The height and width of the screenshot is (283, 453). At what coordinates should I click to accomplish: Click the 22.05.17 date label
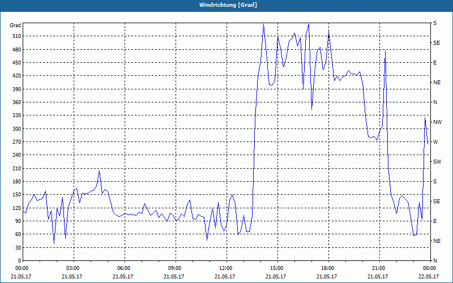click(429, 276)
